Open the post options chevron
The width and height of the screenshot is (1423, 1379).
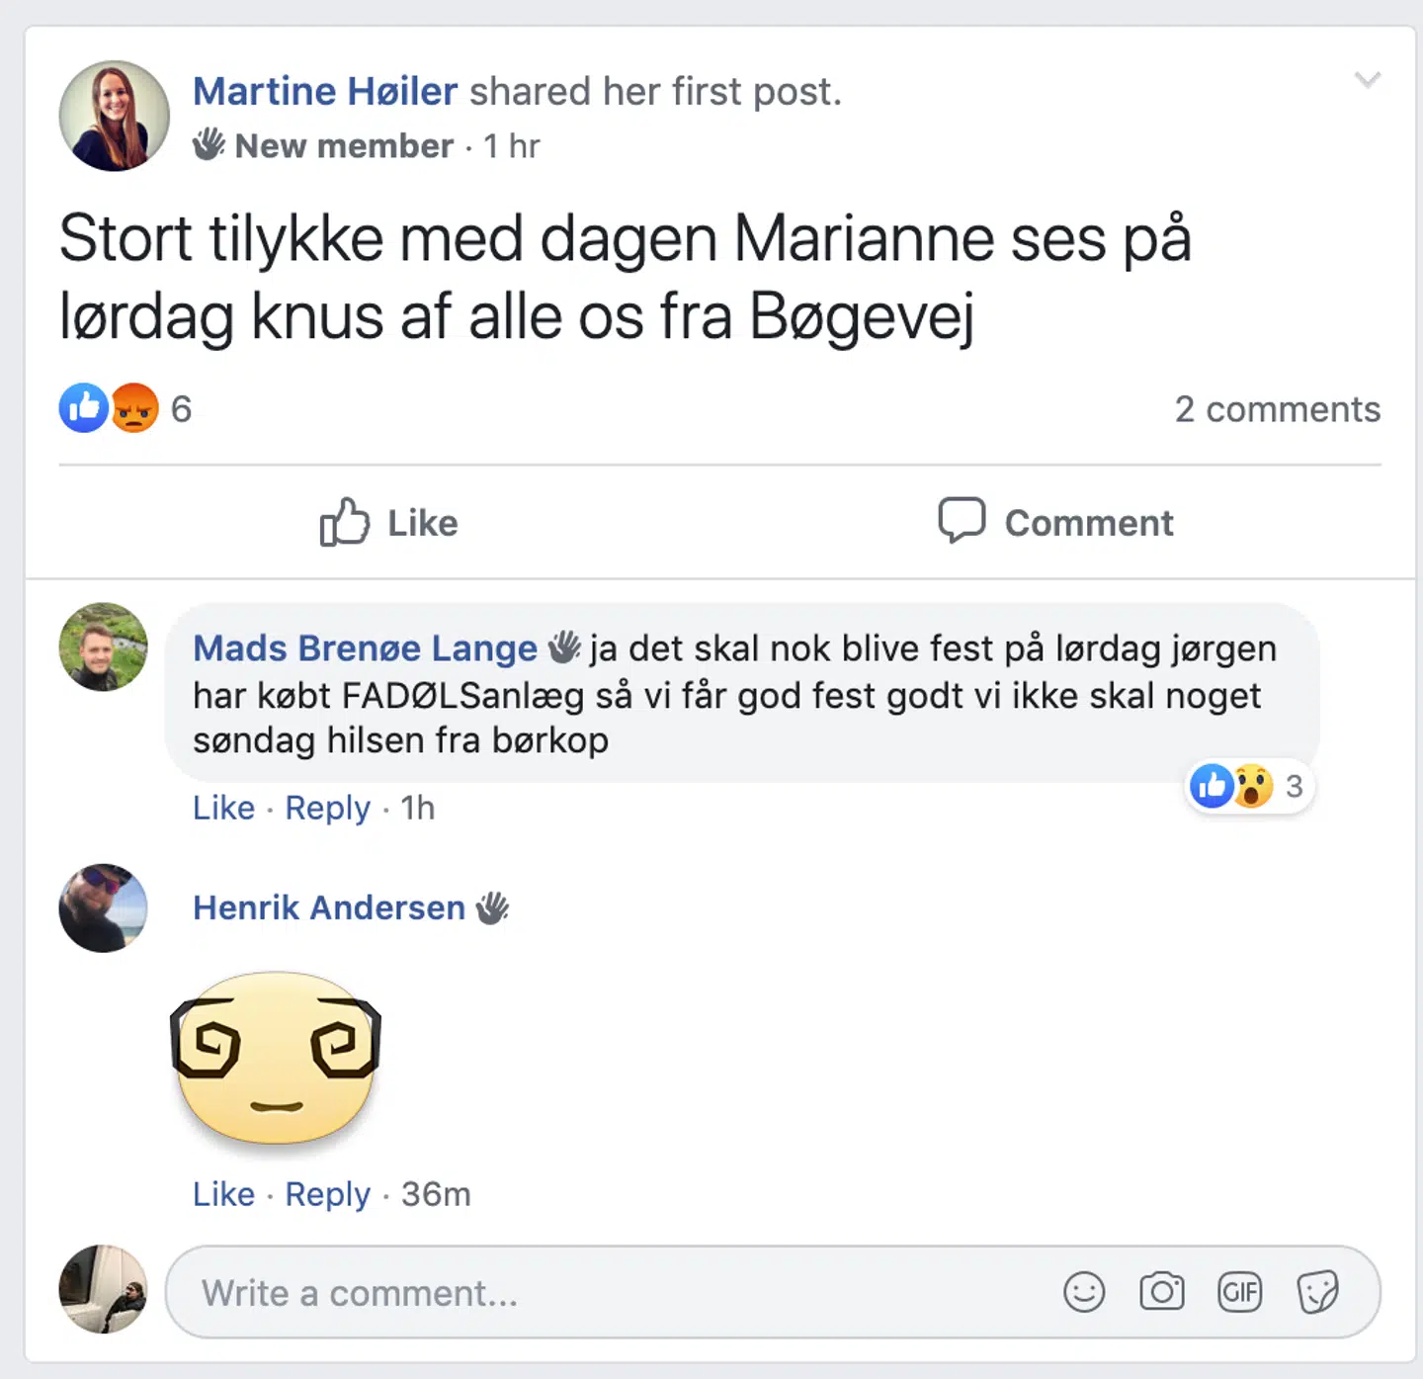[x=1369, y=81]
